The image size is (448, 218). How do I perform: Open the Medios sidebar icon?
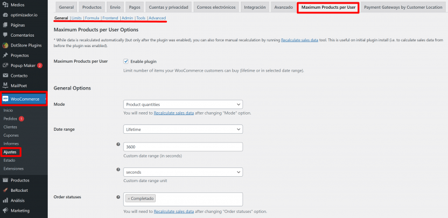pos(5,5)
